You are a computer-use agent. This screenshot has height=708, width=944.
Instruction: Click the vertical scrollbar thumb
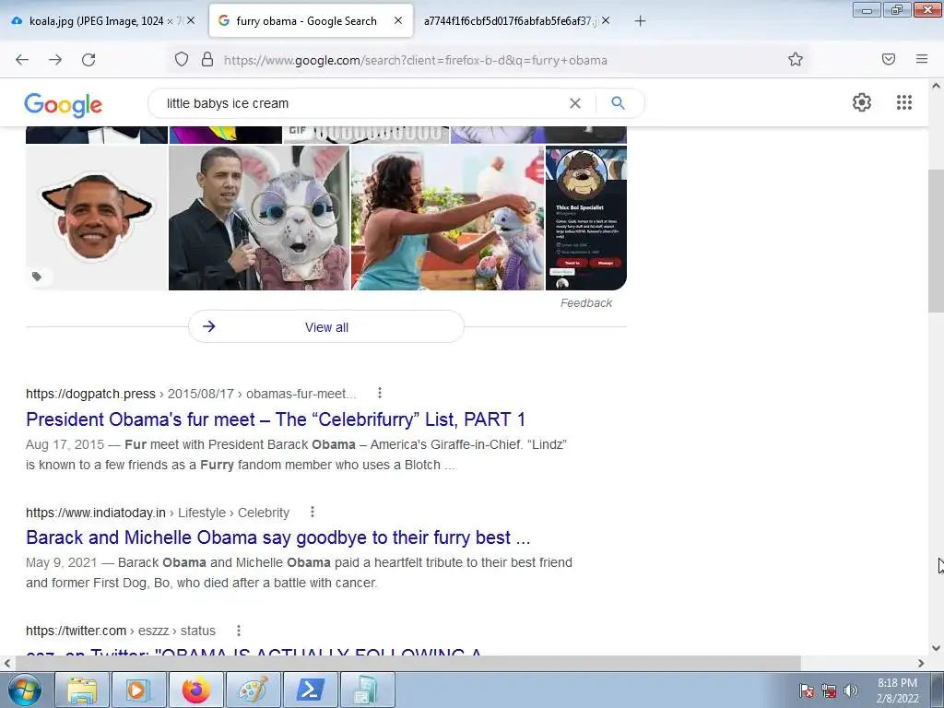pyautogui.click(x=936, y=241)
